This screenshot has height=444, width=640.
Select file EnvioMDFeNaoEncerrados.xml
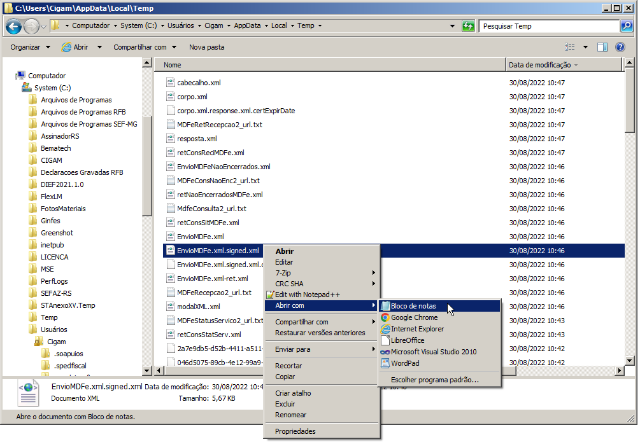tap(224, 167)
